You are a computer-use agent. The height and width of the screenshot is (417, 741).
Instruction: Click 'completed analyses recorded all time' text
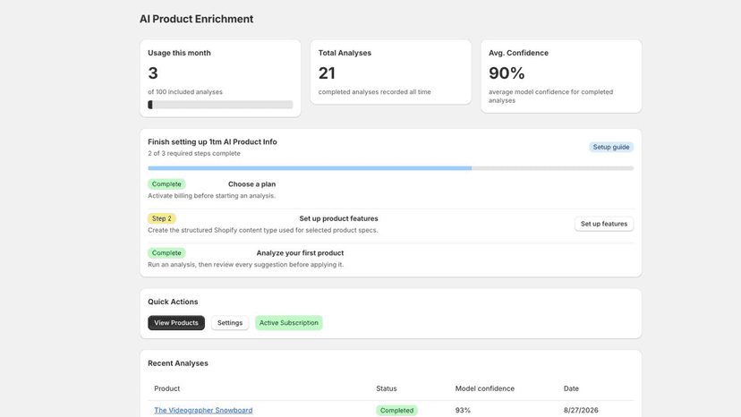[374, 91]
